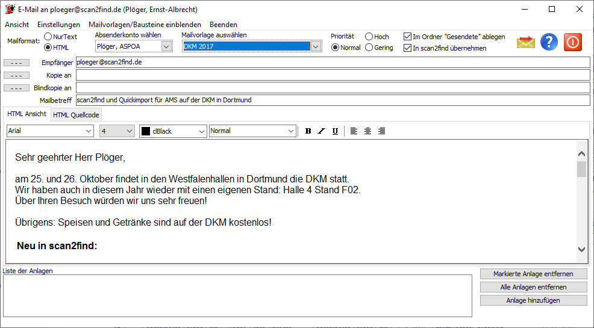Click the Empfänger input field
Screen dimensions: 594x328
click(x=333, y=63)
